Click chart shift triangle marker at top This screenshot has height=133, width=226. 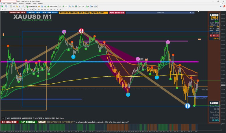[x=199, y=12]
